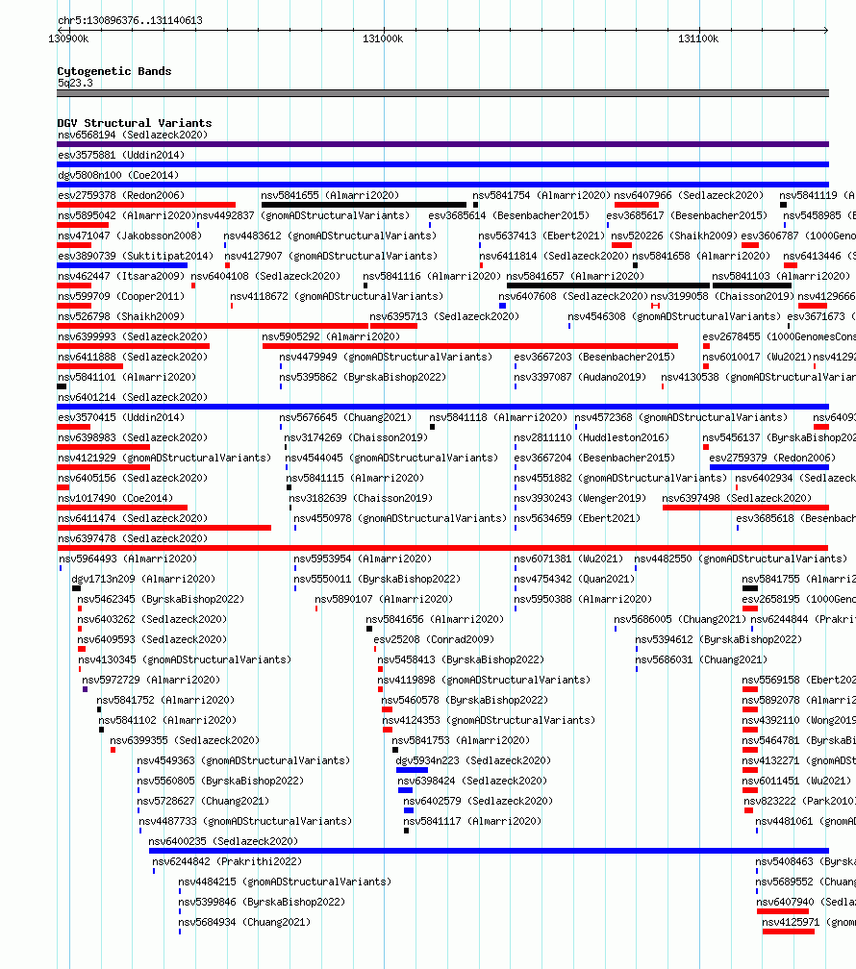Open nsv5684934 (Chuang2021) label

click(x=244, y=922)
